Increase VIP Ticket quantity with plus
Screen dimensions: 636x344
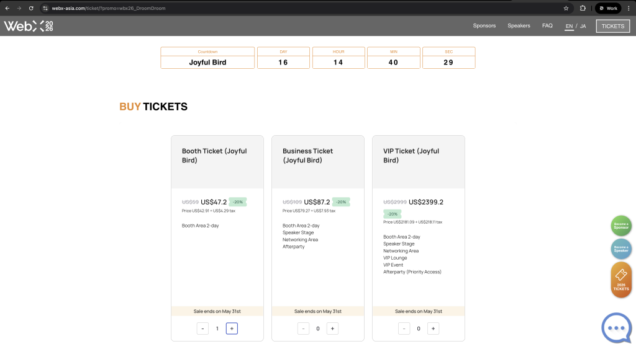[433, 329]
